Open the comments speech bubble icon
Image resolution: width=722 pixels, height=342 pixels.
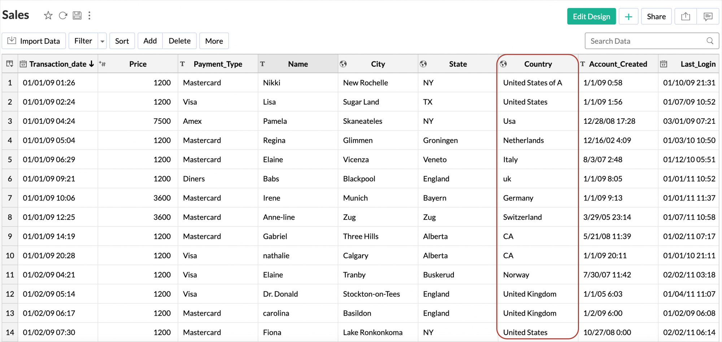pos(708,17)
